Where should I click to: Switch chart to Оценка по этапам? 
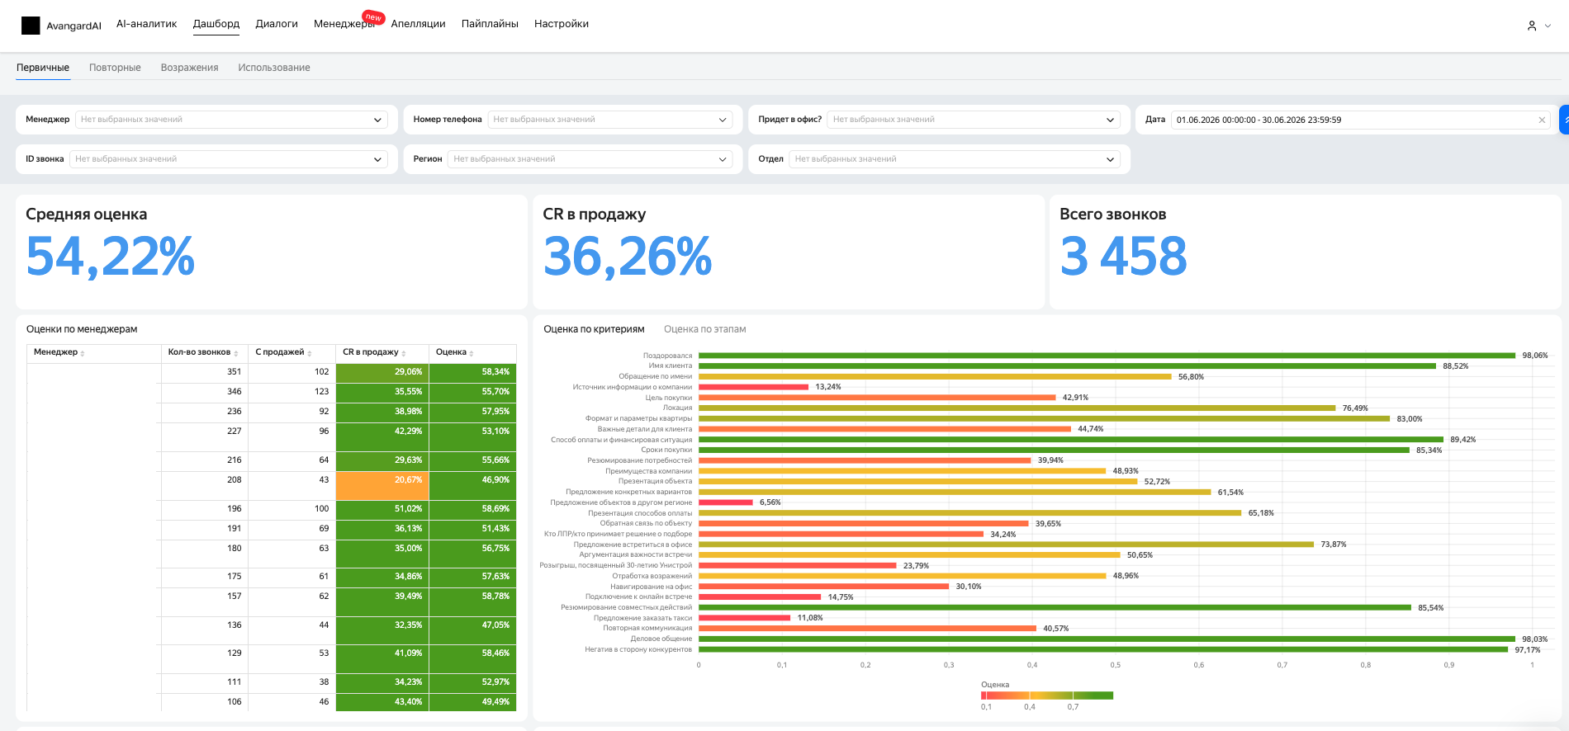pyautogui.click(x=705, y=329)
